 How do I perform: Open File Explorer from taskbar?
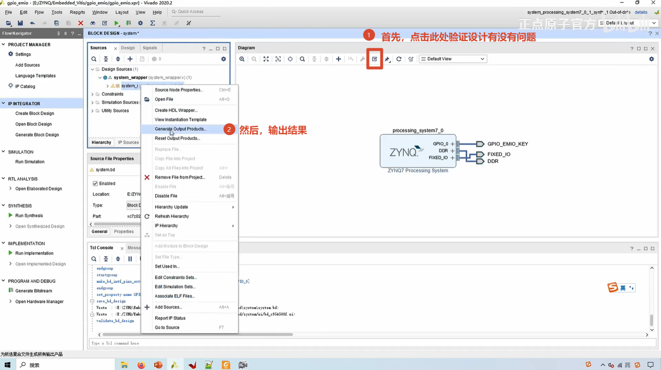(124, 365)
